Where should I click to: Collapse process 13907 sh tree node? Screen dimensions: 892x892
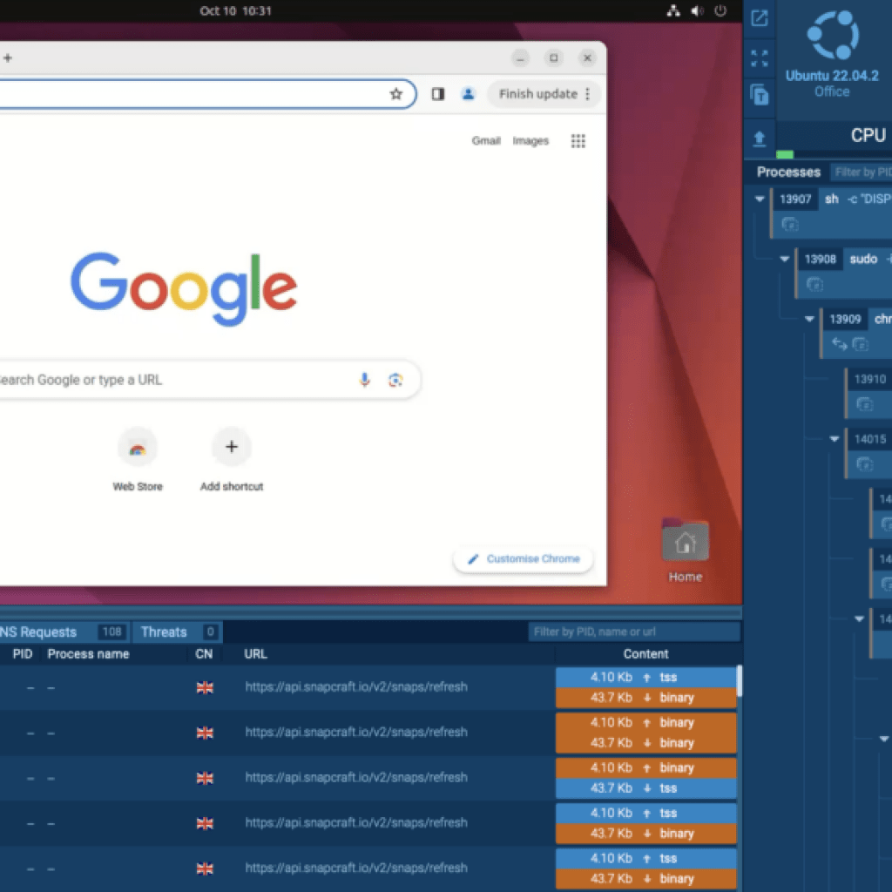point(760,199)
